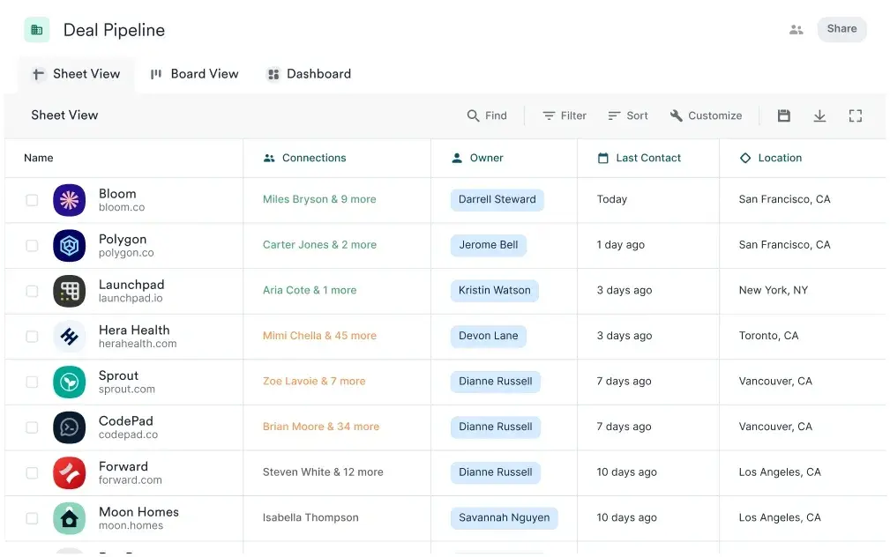Check the Bloom row checkbox
The height and width of the screenshot is (557, 890).
tap(32, 200)
